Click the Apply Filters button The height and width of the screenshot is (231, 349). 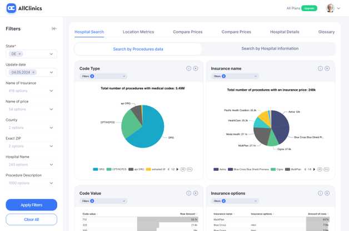31,205
